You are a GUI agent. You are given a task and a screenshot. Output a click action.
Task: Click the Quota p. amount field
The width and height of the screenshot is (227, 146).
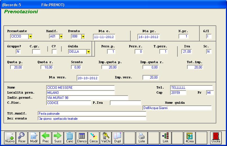[x=17, y=67]
